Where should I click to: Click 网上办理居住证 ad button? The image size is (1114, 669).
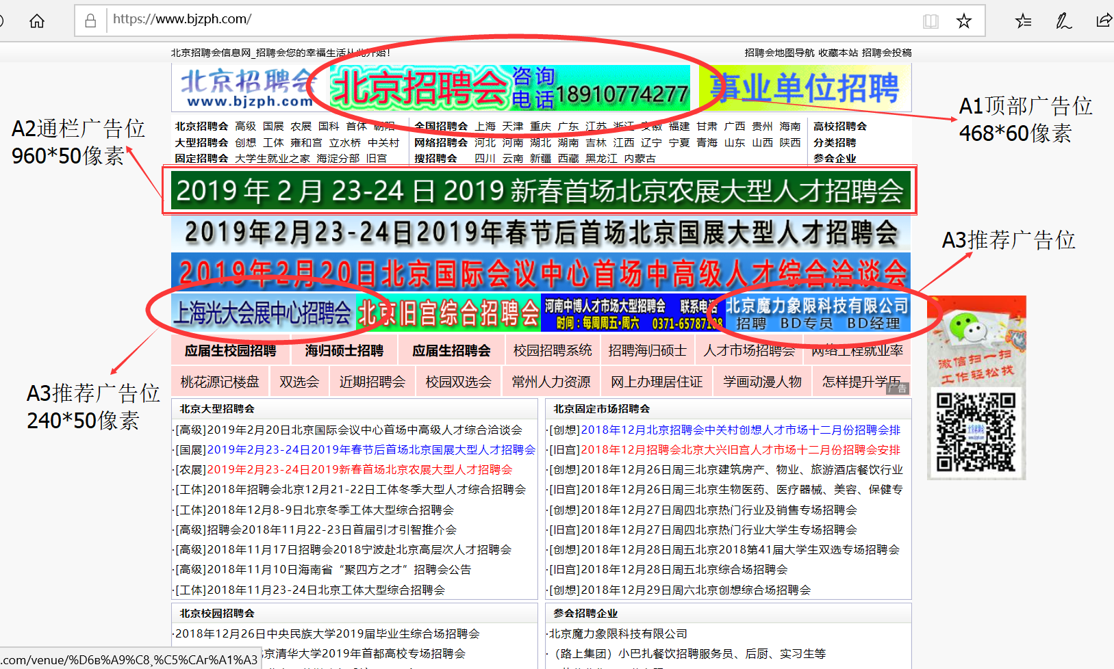pos(657,382)
